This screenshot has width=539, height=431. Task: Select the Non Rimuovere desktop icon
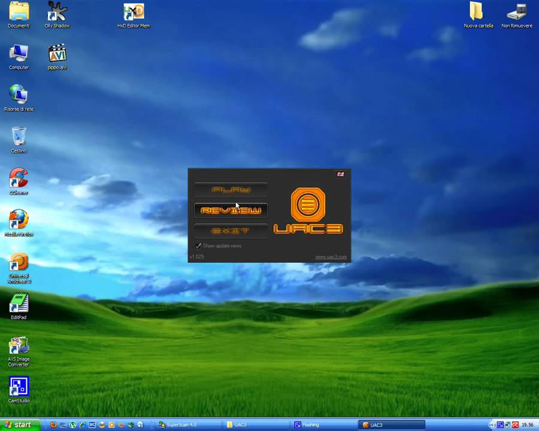click(517, 16)
